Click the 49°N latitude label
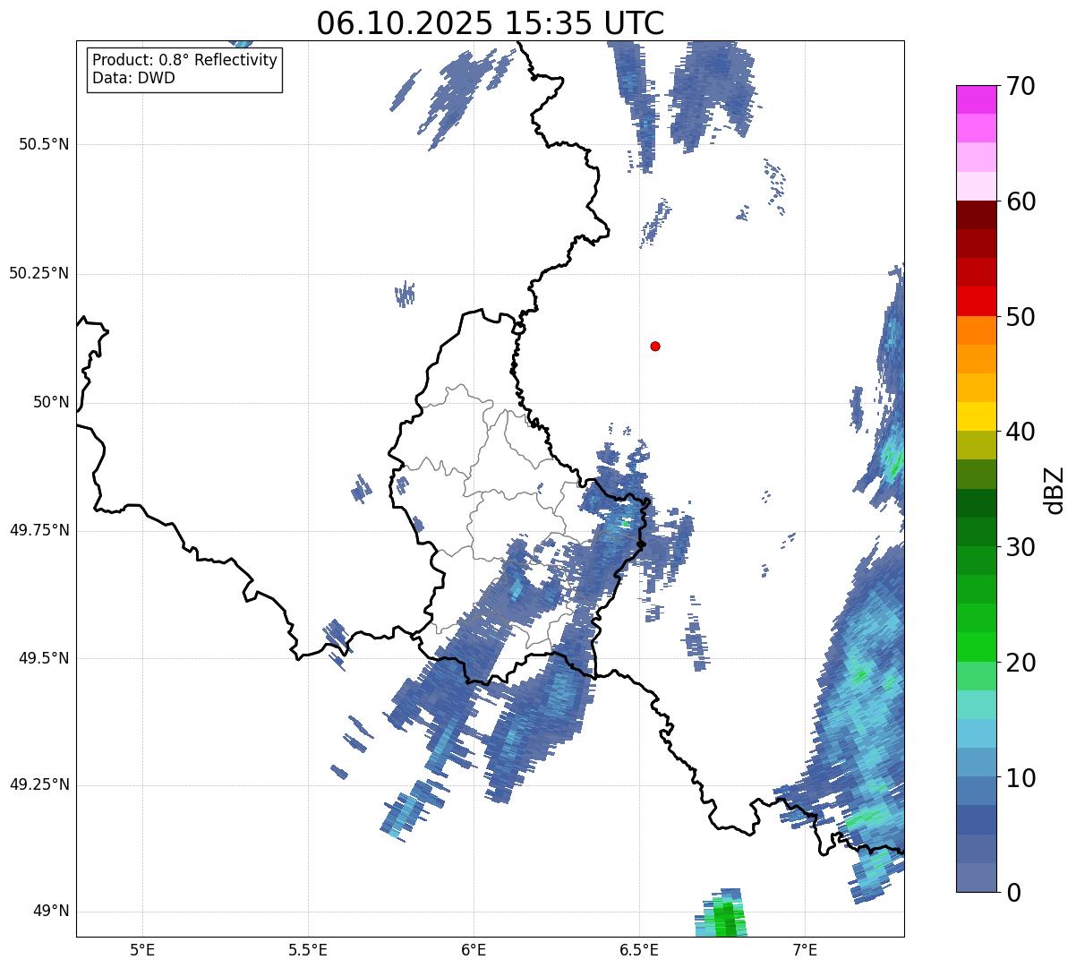Screen dimensions: 1076x968 51,912
